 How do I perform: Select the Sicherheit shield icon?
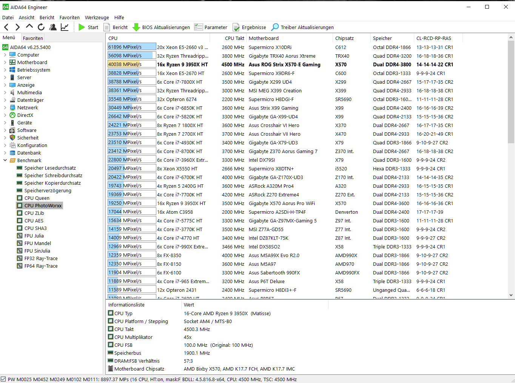[x=12, y=138]
